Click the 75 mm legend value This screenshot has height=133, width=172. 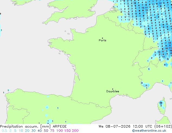(x=52, y=131)
